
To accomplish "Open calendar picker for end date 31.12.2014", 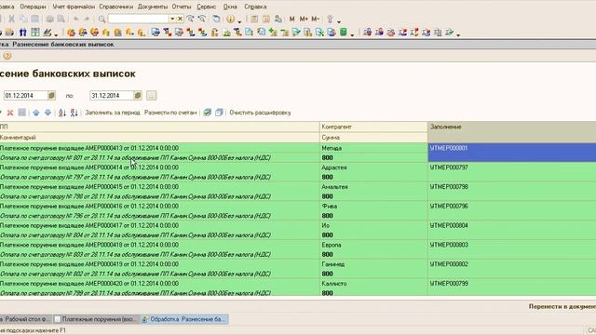I will pos(138,95).
